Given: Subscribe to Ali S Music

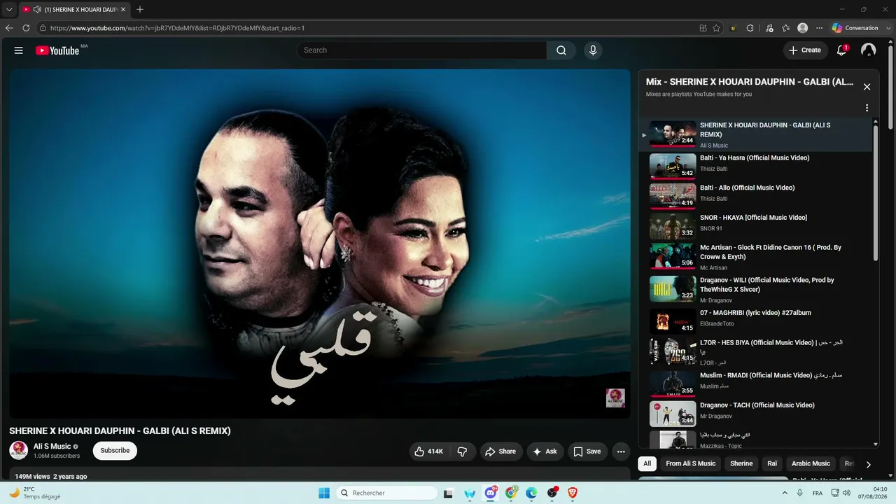Looking at the screenshot, I should click(115, 451).
